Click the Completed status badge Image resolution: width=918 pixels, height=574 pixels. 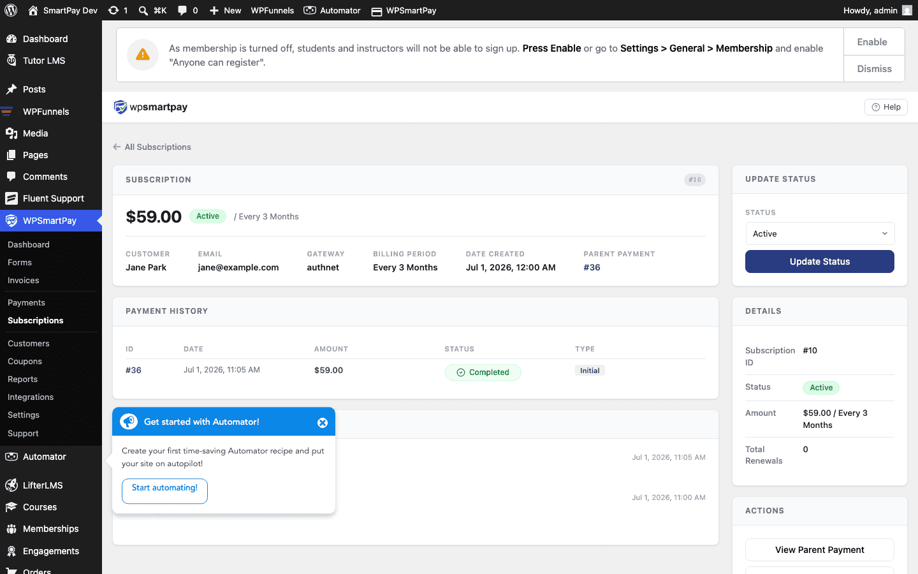coord(483,372)
